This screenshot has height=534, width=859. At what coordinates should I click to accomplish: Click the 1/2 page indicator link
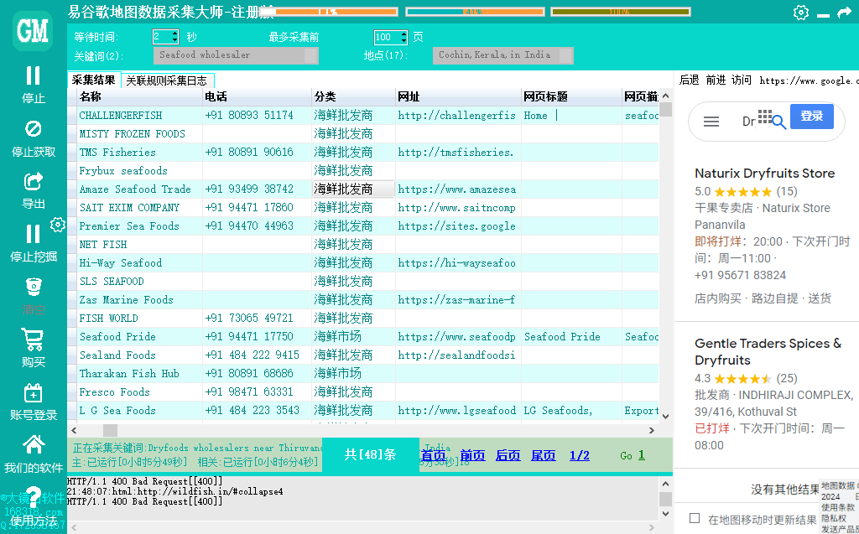pyautogui.click(x=579, y=456)
